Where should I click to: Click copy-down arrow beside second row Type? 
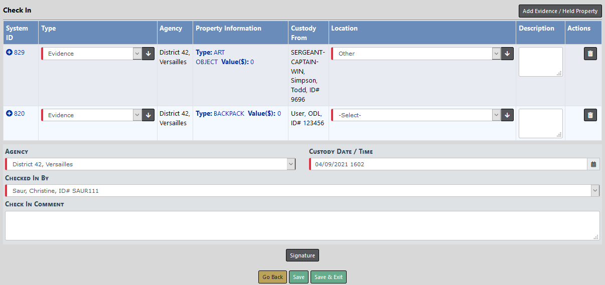148,115
